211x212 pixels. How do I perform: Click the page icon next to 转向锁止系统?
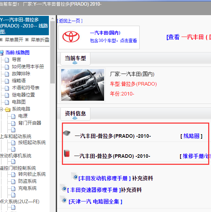tap(13, 174)
